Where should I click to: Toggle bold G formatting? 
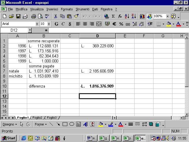56,24
